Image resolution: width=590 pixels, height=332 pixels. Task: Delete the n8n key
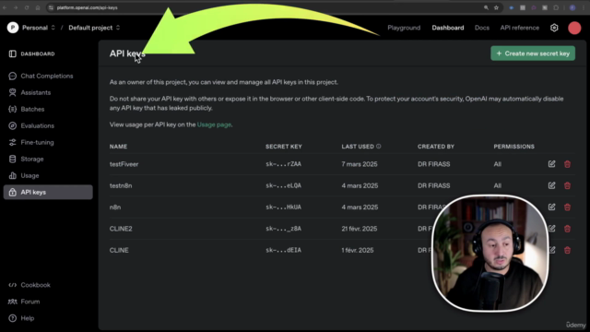[567, 207]
